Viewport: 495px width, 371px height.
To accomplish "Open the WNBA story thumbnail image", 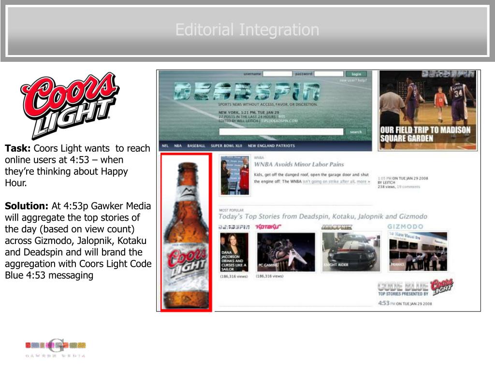I will 234,175.
